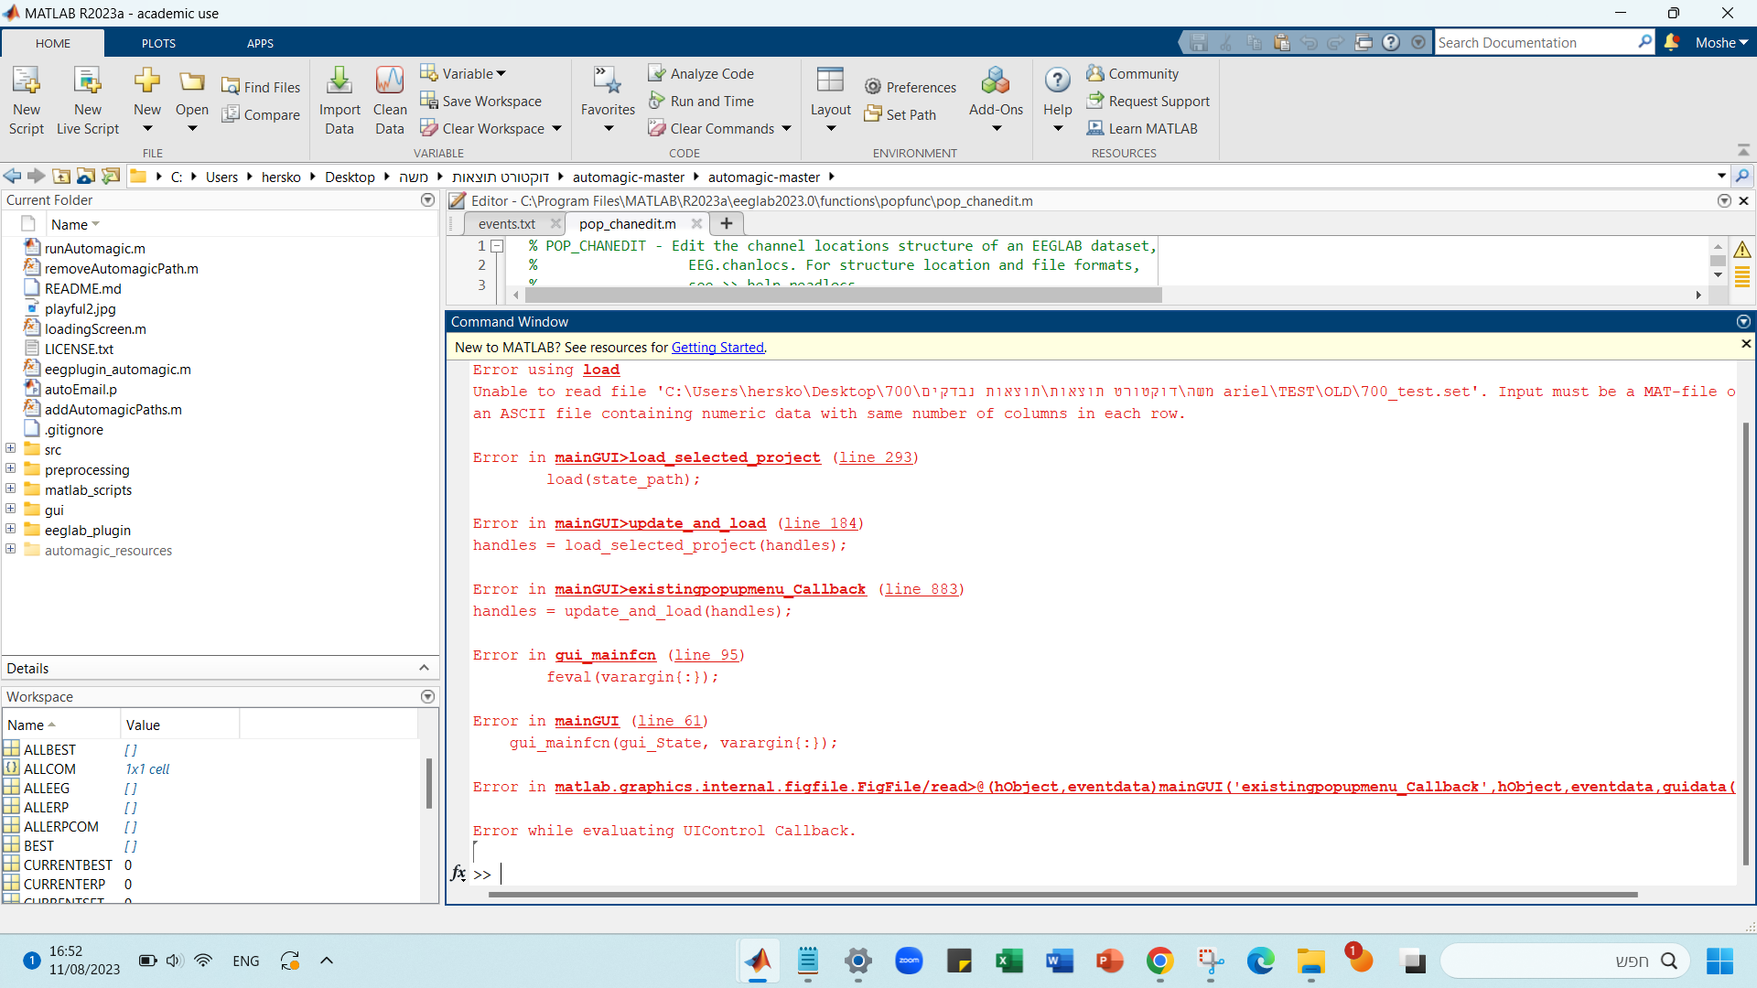1757x988 pixels.
Task: Switch to the APPS ribbon tab
Action: (260, 42)
